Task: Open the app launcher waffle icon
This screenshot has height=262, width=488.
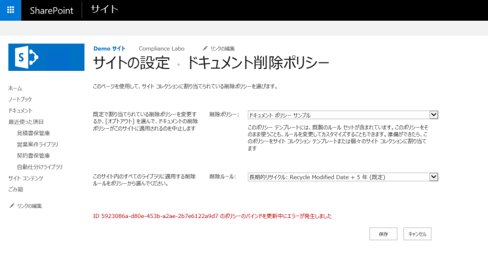Action: pyautogui.click(x=10, y=10)
